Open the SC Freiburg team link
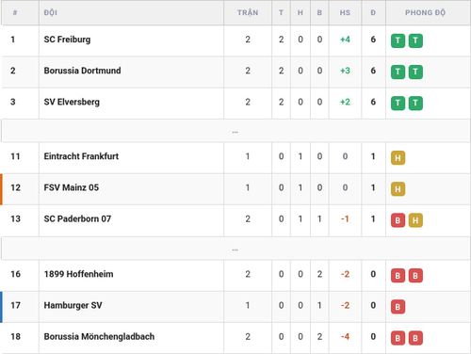471x354 pixels. click(x=67, y=40)
